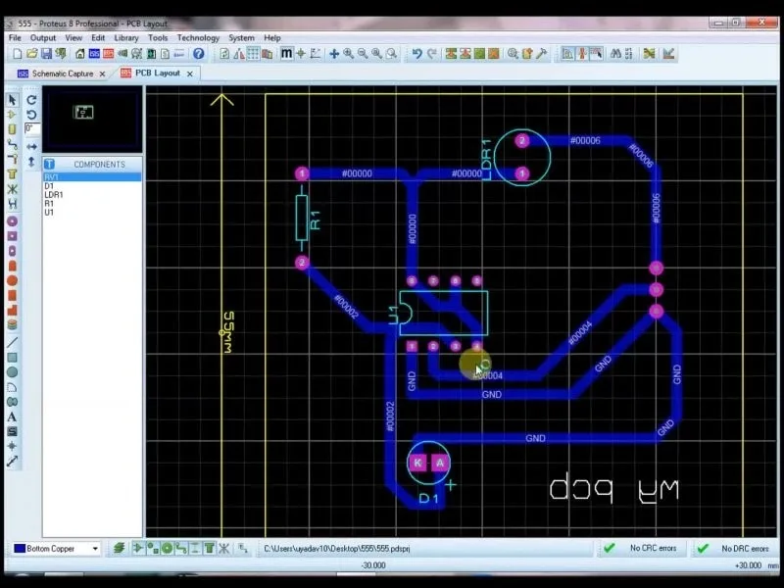Close the PCB Layout tab
The height and width of the screenshot is (588, 784).
190,73
